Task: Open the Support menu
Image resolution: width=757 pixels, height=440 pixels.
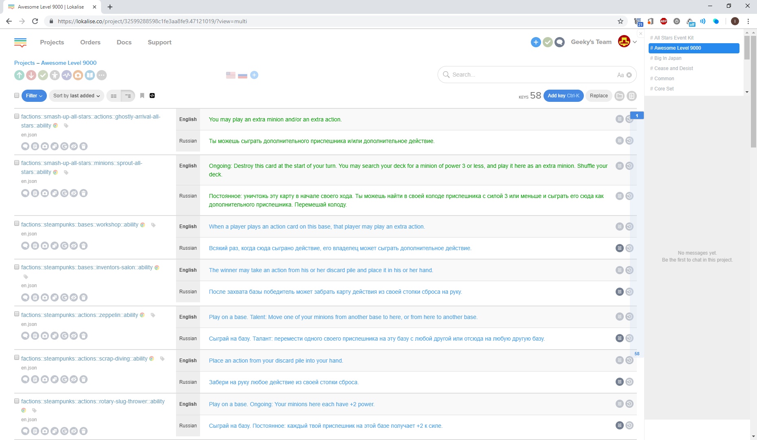Action: (x=159, y=42)
